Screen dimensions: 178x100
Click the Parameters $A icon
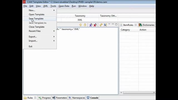(x=54, y=98)
